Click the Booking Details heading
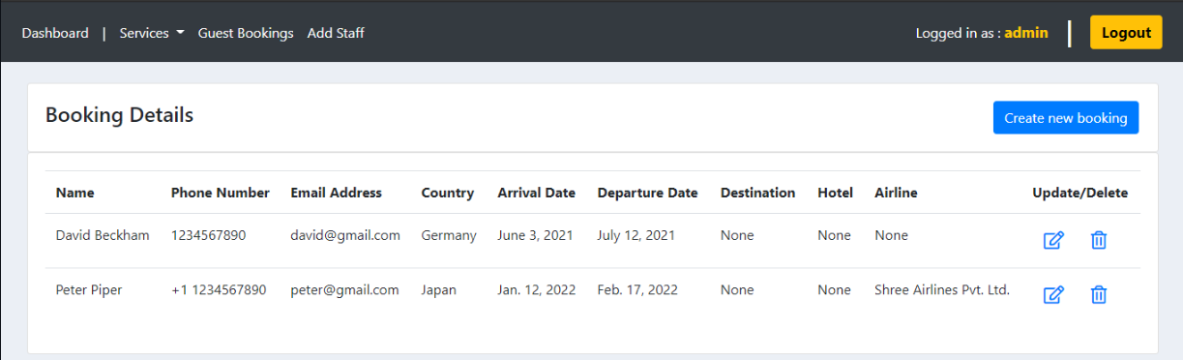This screenshot has height=360, width=1183. (x=120, y=115)
